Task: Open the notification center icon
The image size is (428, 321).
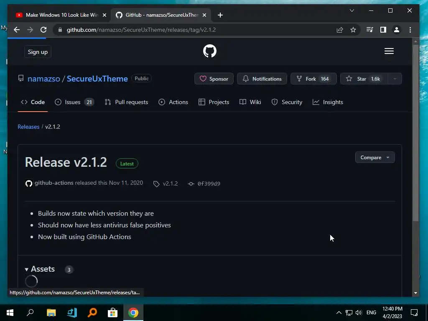Action: (414, 313)
